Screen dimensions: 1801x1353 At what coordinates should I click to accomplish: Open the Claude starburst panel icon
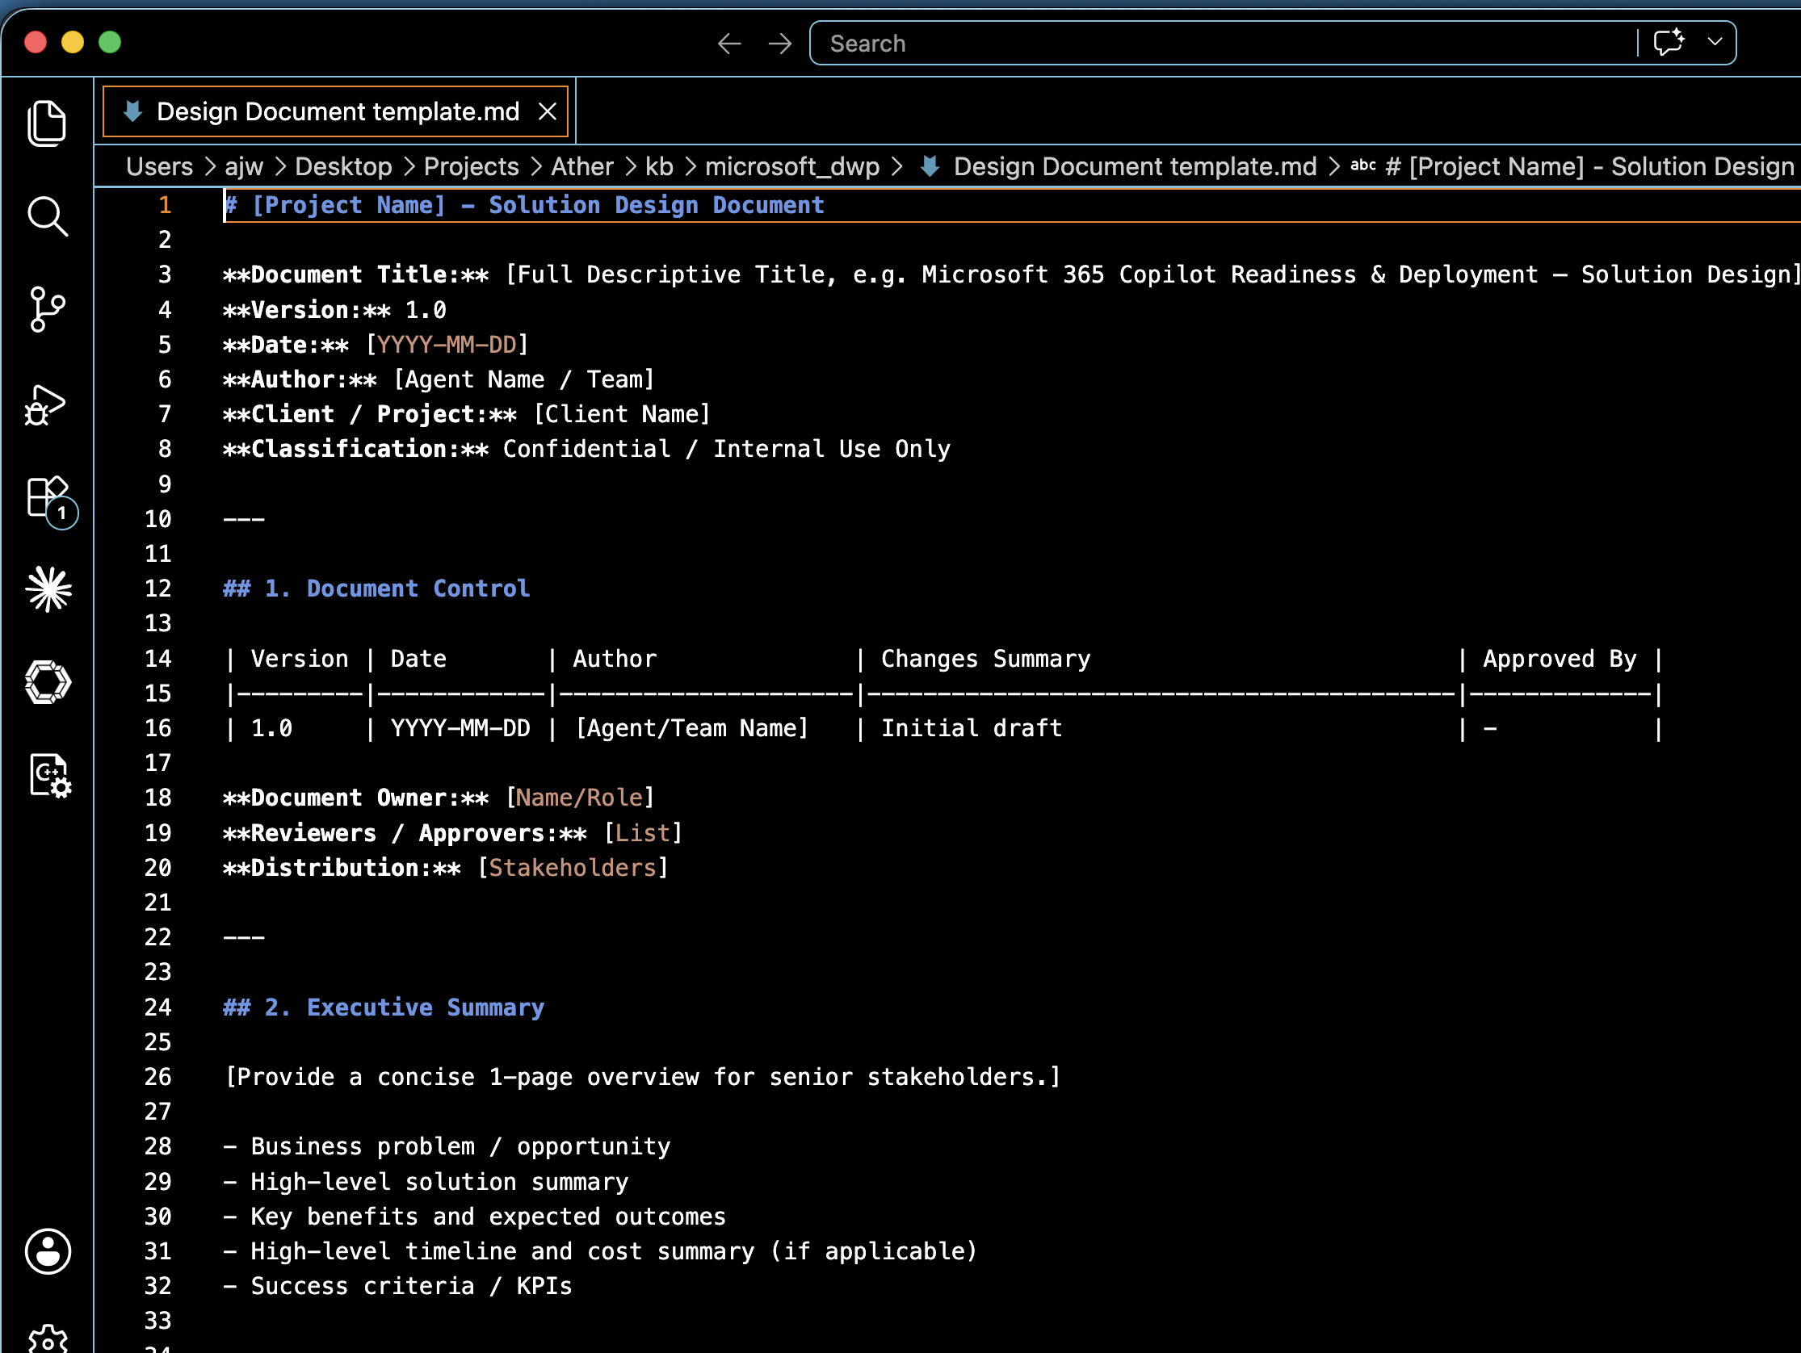(48, 589)
